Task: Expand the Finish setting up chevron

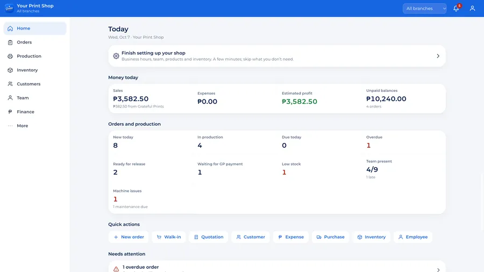Action: tap(438, 56)
